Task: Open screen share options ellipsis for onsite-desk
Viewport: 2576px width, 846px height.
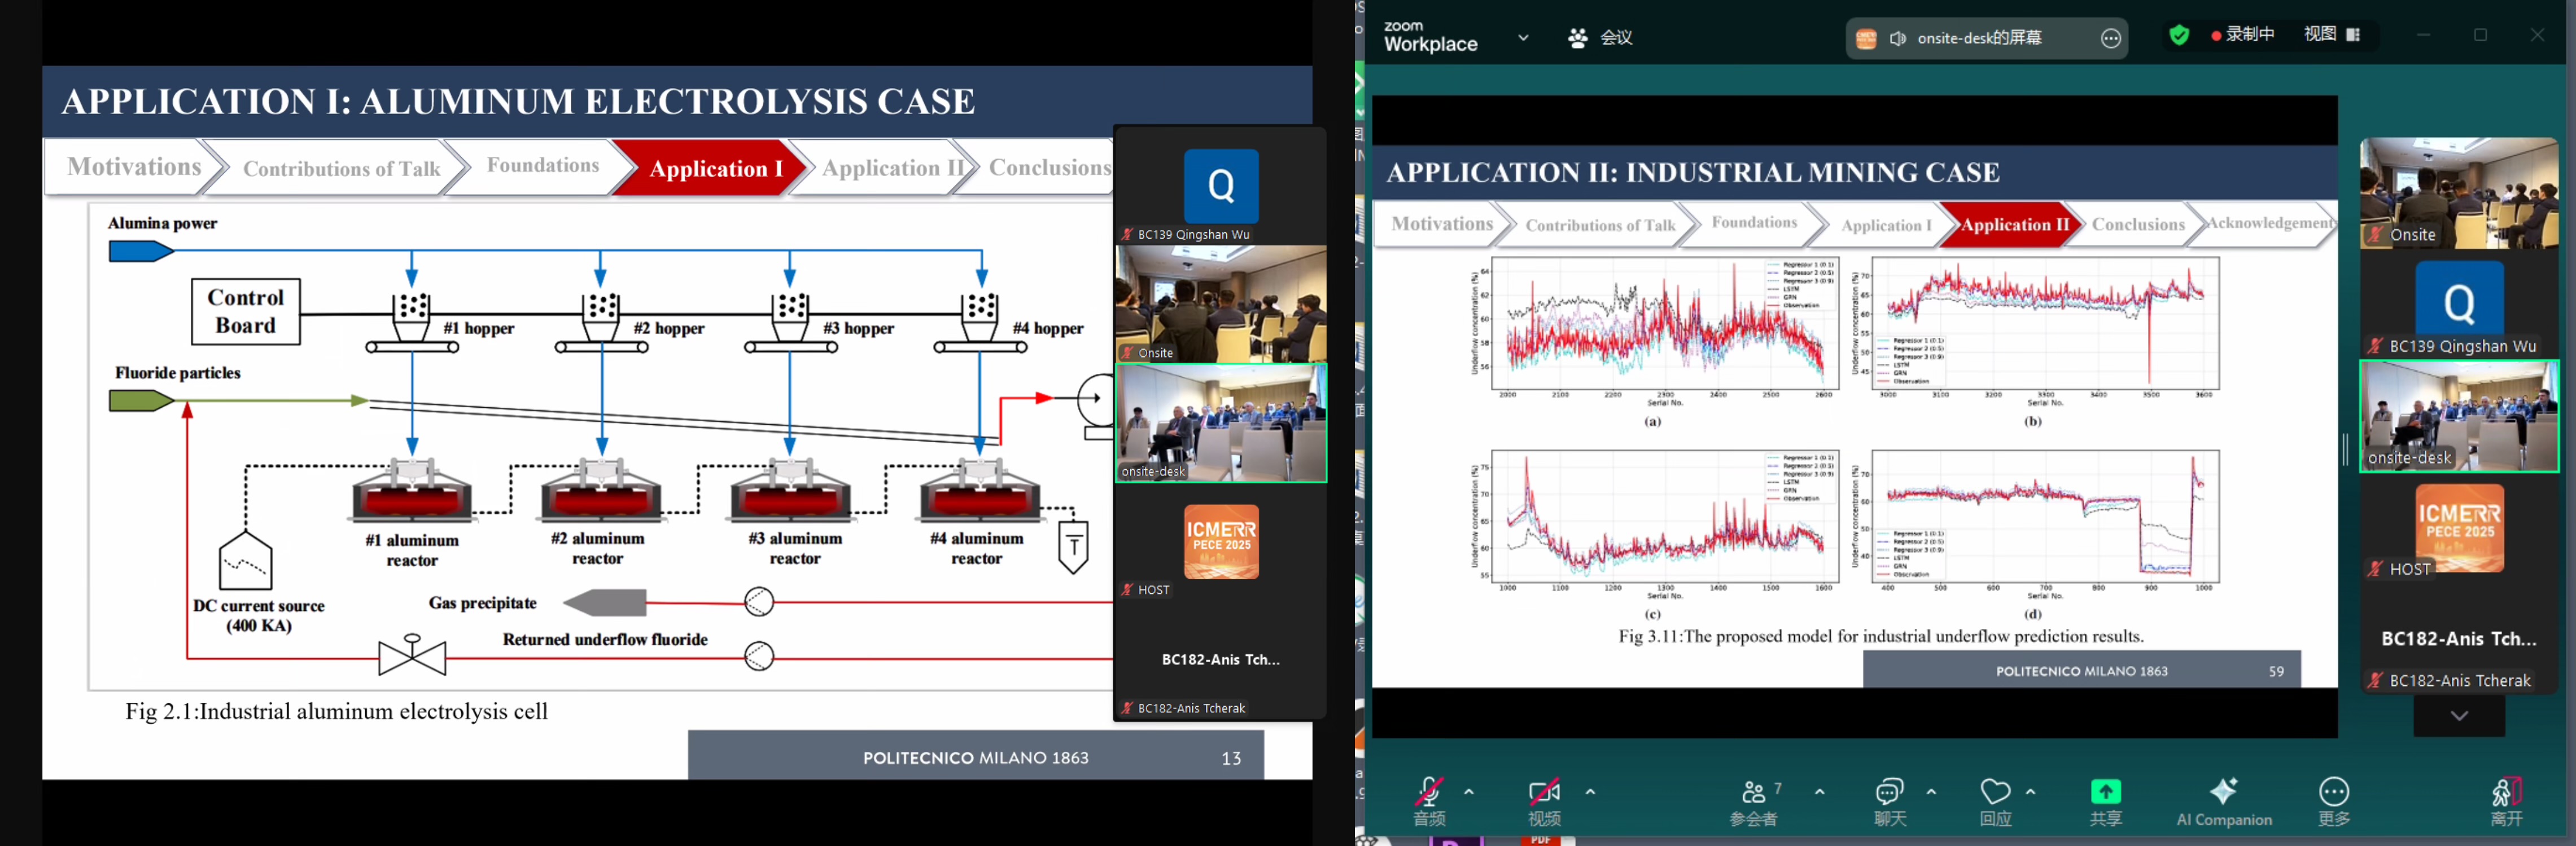Action: tap(2110, 38)
